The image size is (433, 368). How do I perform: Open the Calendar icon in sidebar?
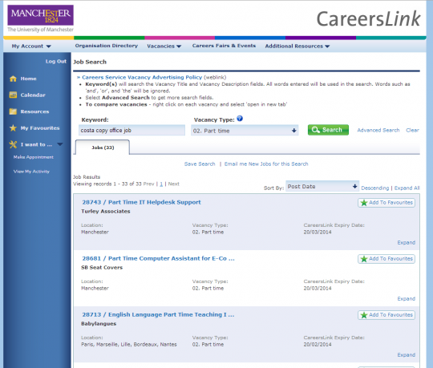[x=13, y=95]
